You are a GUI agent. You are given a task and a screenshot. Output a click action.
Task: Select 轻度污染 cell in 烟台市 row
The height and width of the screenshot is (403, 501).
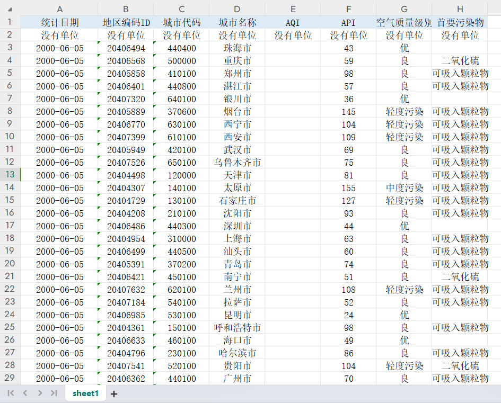(x=404, y=111)
